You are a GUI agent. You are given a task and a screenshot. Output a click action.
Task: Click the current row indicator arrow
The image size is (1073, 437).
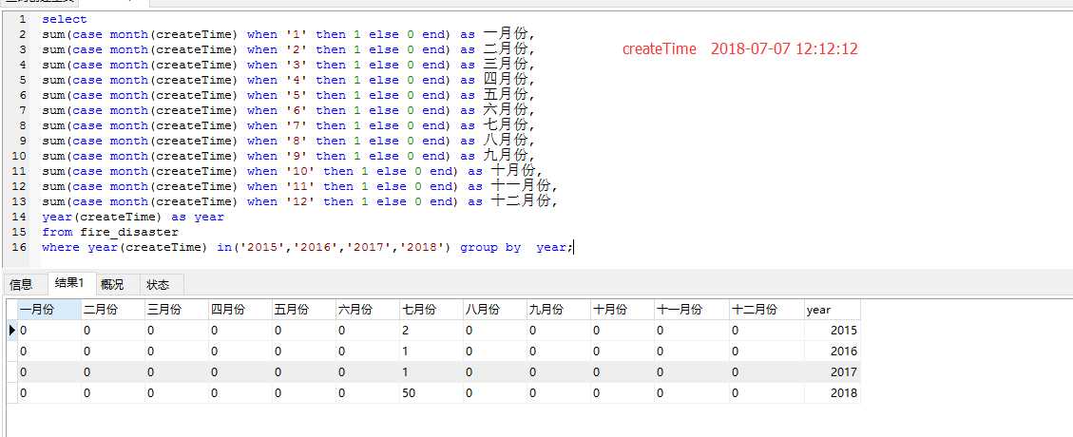click(11, 331)
